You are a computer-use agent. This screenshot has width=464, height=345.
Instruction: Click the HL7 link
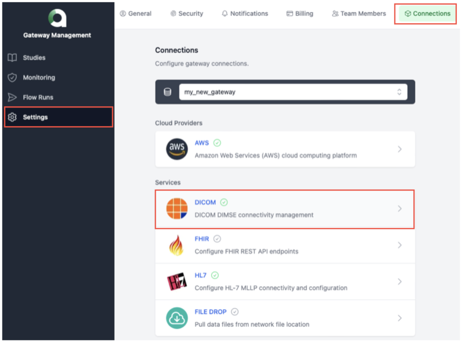tap(201, 275)
